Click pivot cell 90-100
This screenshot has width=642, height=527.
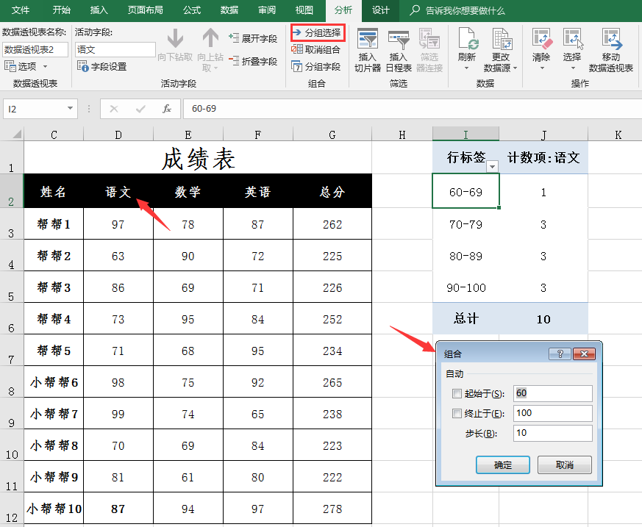point(466,287)
